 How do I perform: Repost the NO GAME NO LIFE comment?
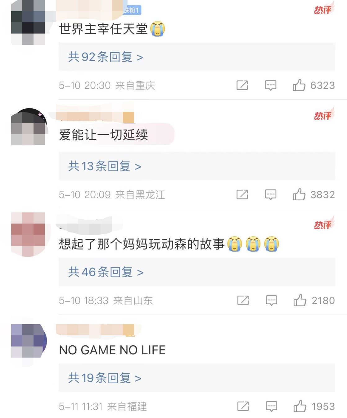click(x=243, y=406)
